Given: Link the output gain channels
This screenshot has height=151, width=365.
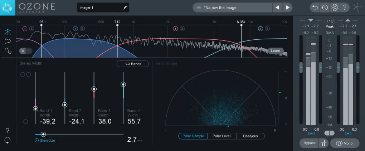Looking at the screenshot, I should tap(348, 133).
